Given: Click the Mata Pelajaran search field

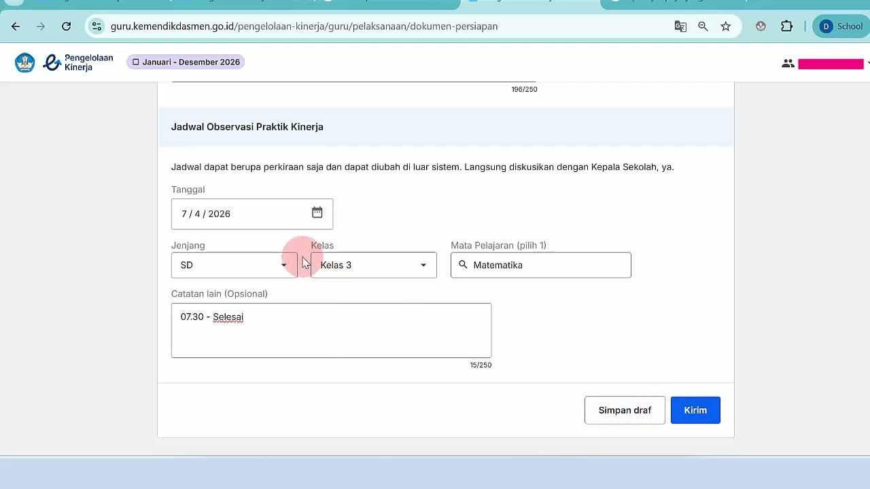Looking at the screenshot, I should click(x=541, y=265).
